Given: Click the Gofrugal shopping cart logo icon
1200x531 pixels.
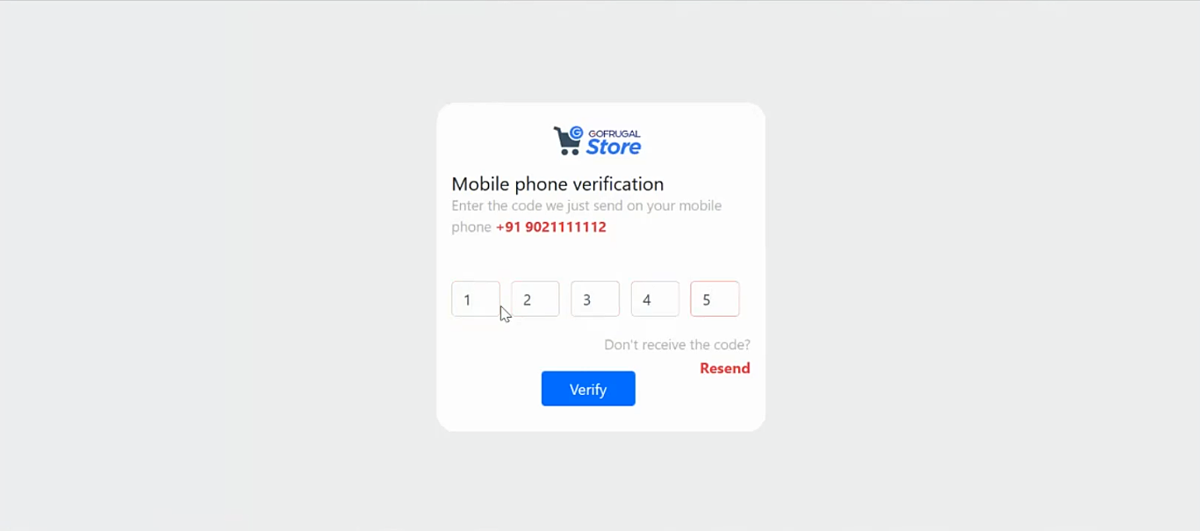Looking at the screenshot, I should pos(568,140).
